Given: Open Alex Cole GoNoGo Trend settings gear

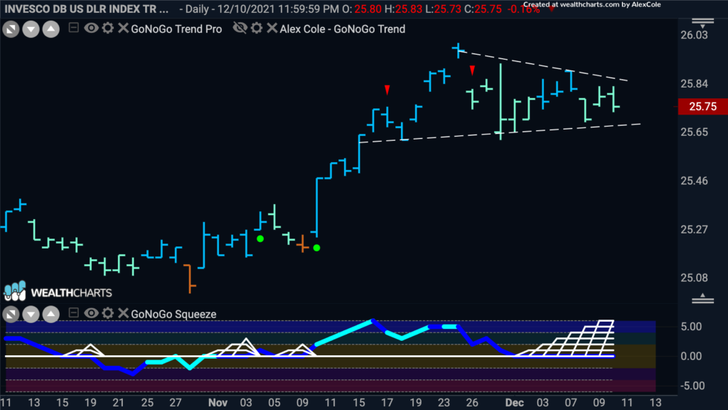Looking at the screenshot, I should pos(257,28).
